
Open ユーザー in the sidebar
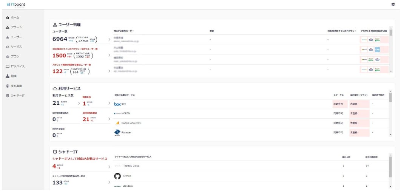14,37
